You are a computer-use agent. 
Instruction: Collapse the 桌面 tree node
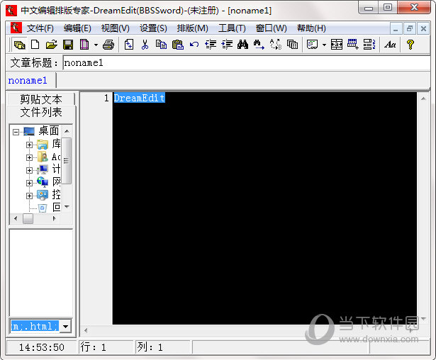[16, 132]
